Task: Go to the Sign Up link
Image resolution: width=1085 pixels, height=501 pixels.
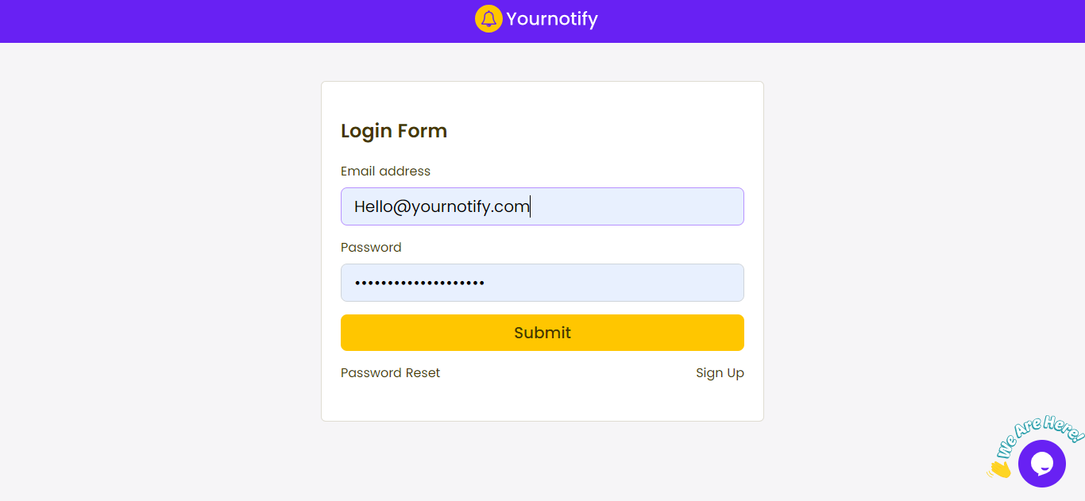Action: click(x=720, y=373)
